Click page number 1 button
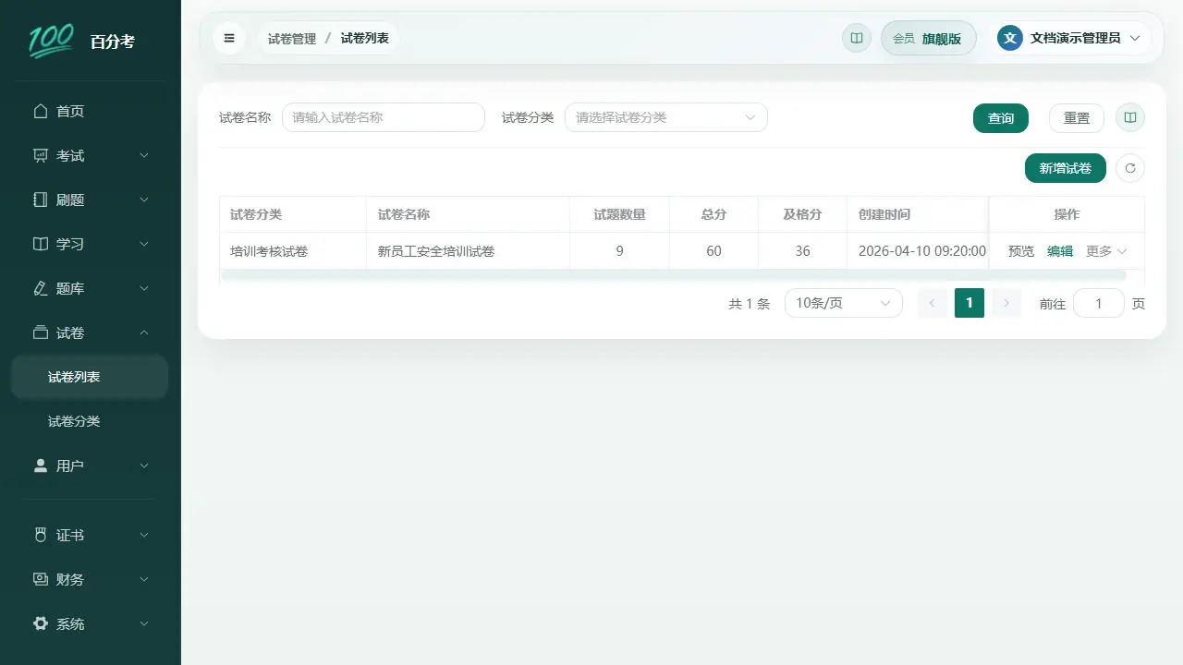The image size is (1183, 665). [970, 303]
